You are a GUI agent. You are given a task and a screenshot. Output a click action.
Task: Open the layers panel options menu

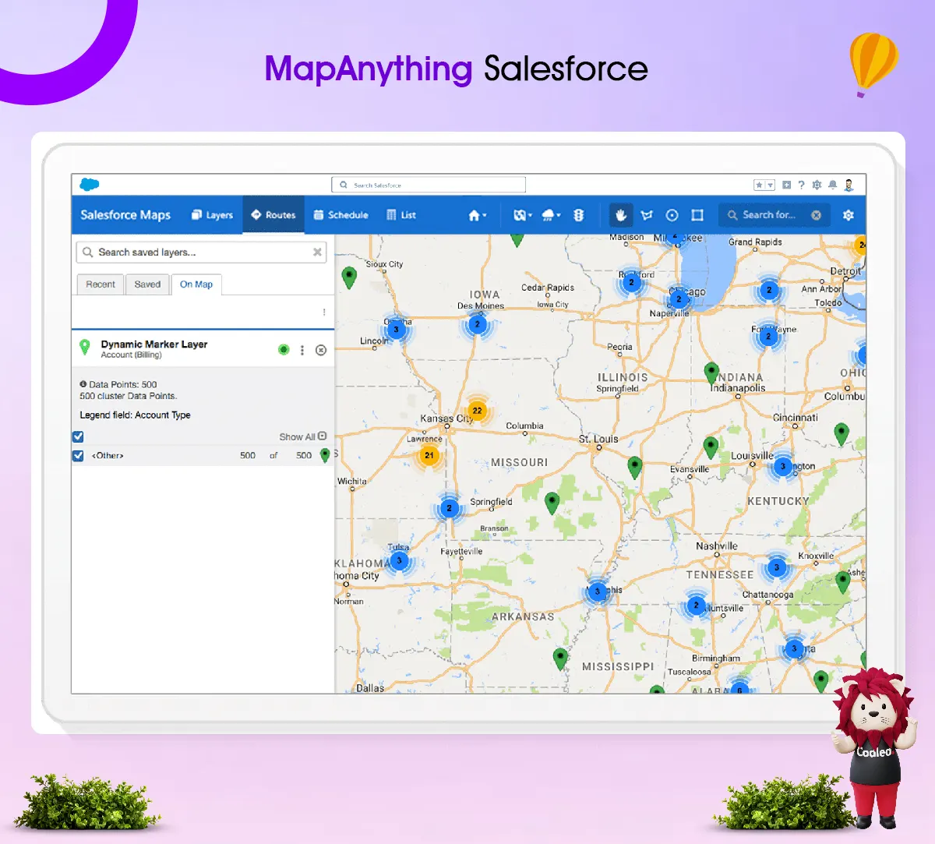click(x=324, y=312)
